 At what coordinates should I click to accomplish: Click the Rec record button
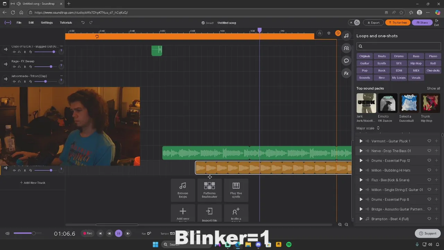coord(88,233)
